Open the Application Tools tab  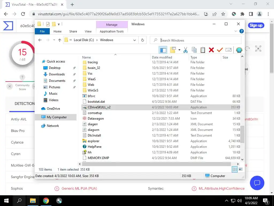pyautogui.click(x=112, y=31)
